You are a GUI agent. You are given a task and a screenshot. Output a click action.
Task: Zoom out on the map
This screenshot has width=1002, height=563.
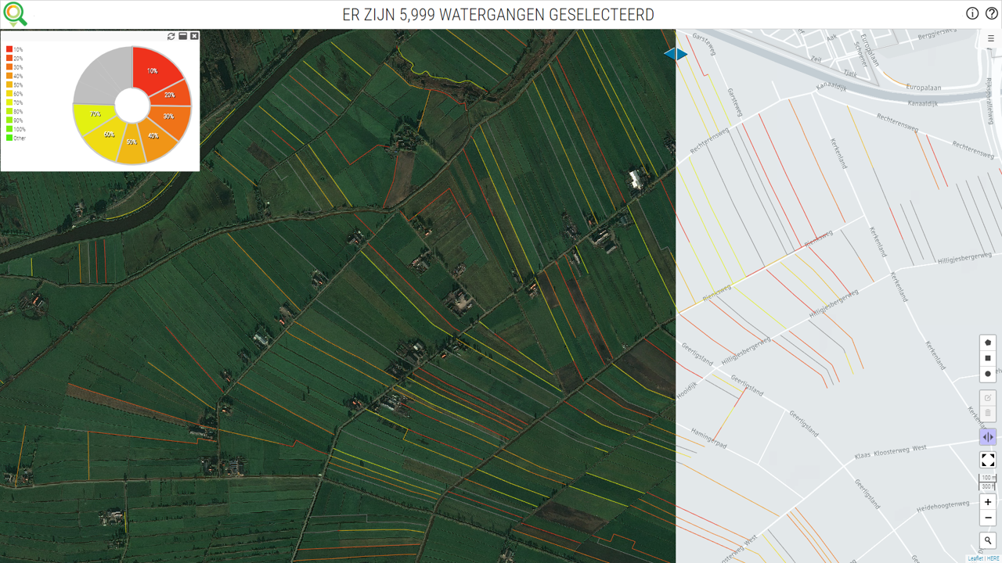[x=988, y=518]
